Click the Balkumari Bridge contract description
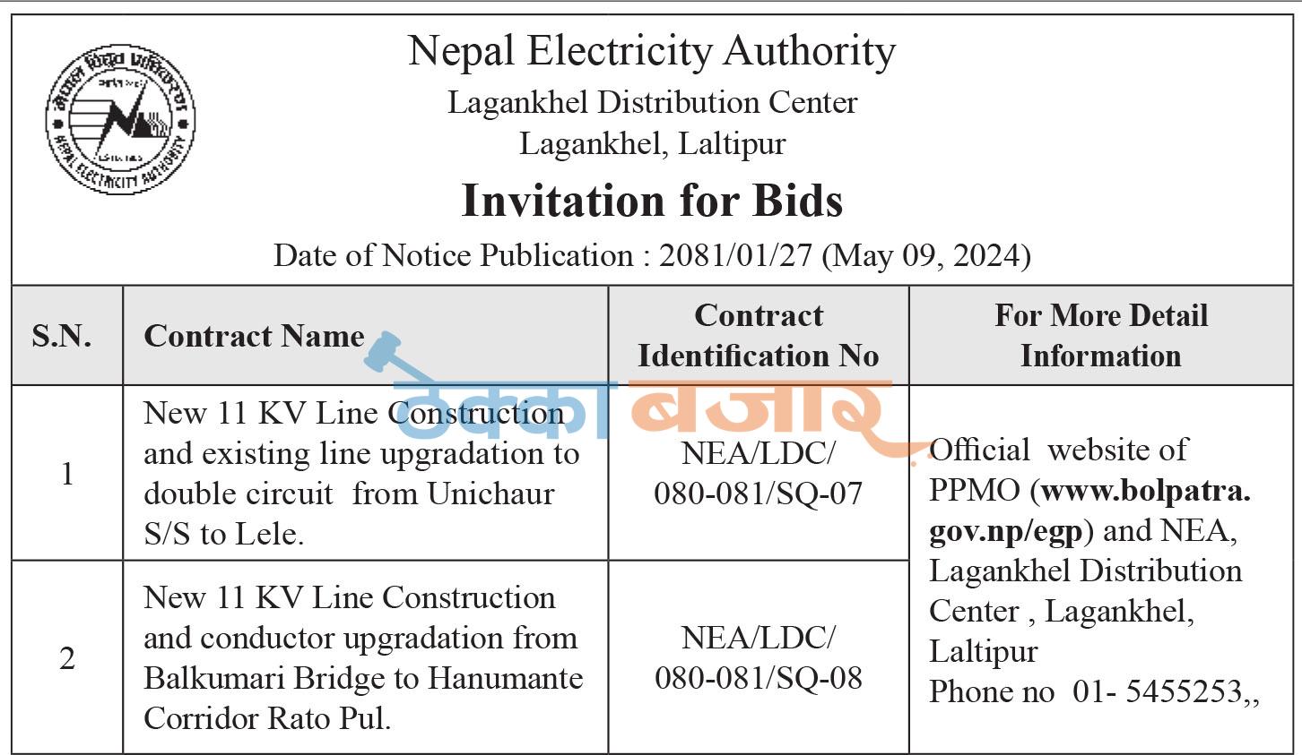 tap(363, 657)
